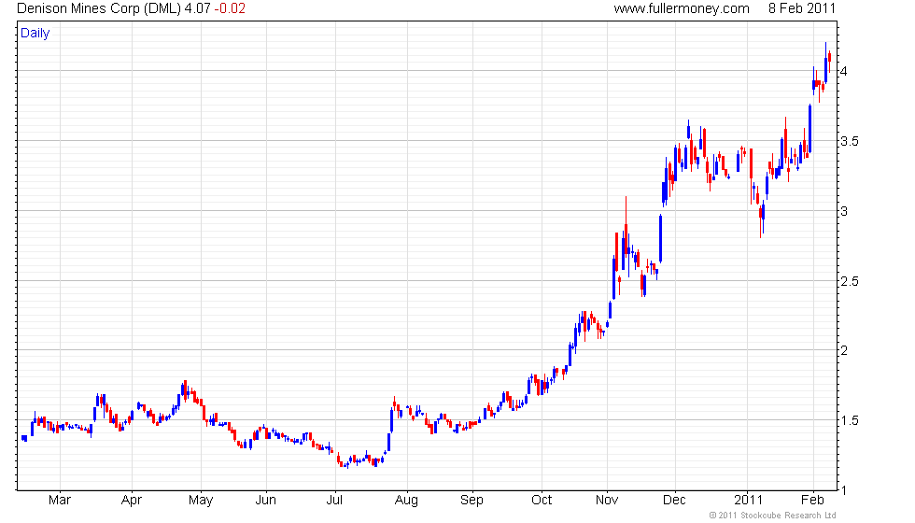Image resolution: width=915 pixels, height=523 pixels.
Task: Click the '3.5' price axis label
Action: click(x=849, y=141)
